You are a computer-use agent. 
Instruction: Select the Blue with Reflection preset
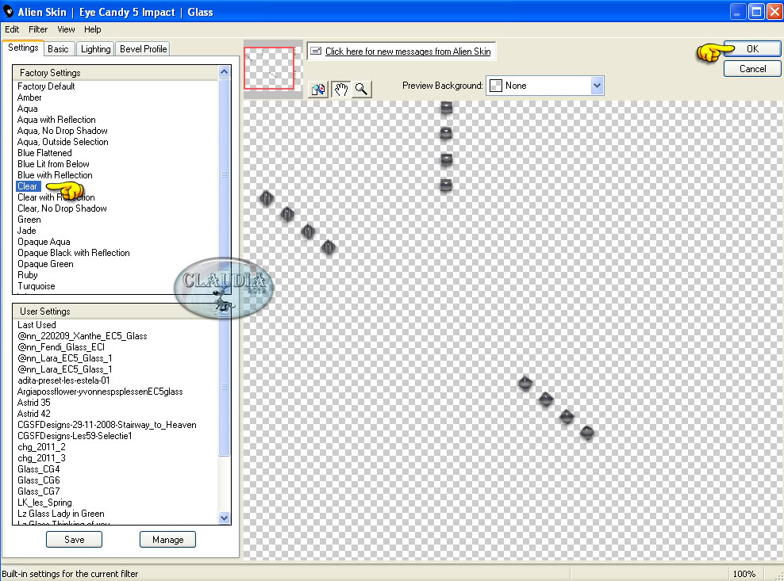click(x=55, y=175)
